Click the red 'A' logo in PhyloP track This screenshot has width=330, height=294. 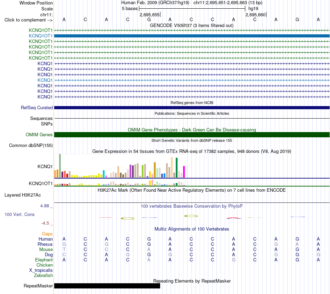click(234, 218)
